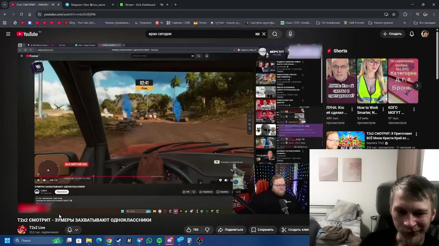Open the Рутрекер bookmark
This screenshot has width=439, height=246.
coord(143,23)
